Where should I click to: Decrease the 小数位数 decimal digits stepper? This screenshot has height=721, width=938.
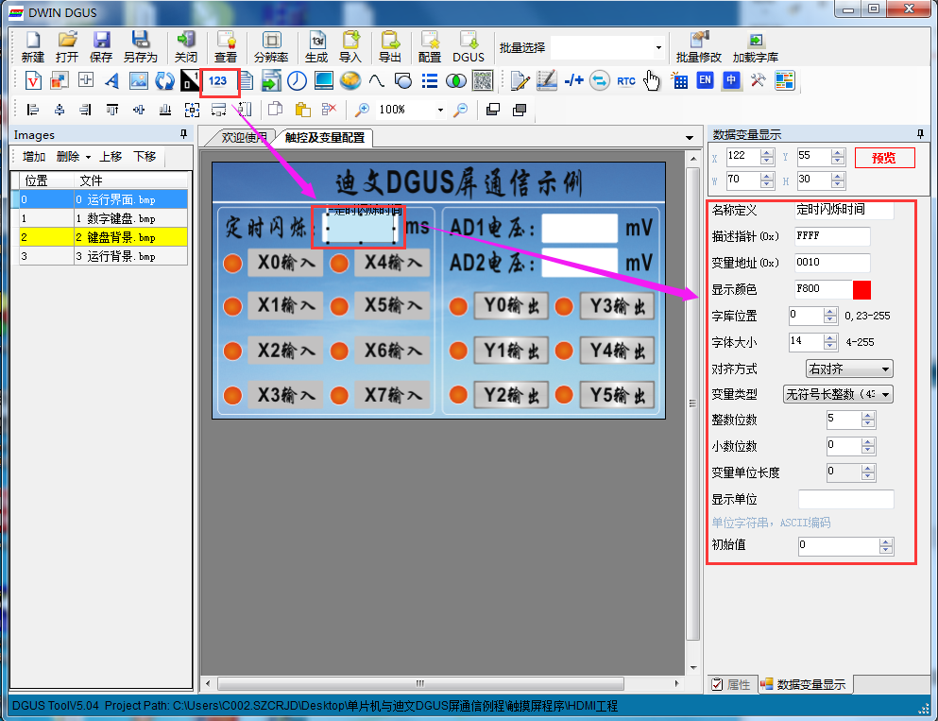coord(868,450)
